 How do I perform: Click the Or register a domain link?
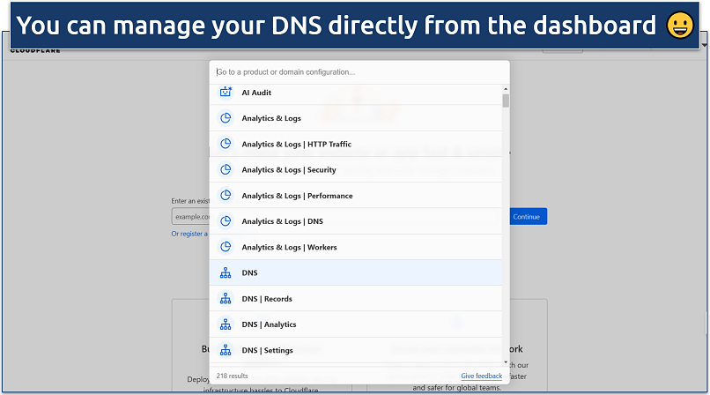[x=189, y=234]
